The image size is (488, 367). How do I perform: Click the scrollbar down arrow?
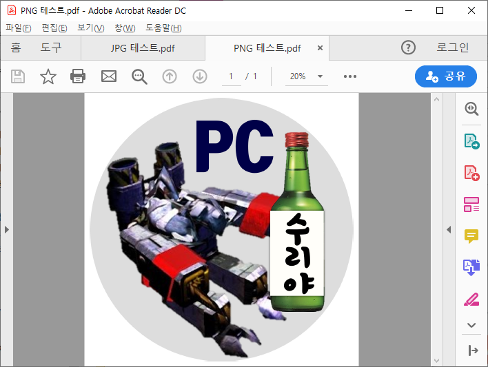436,361
